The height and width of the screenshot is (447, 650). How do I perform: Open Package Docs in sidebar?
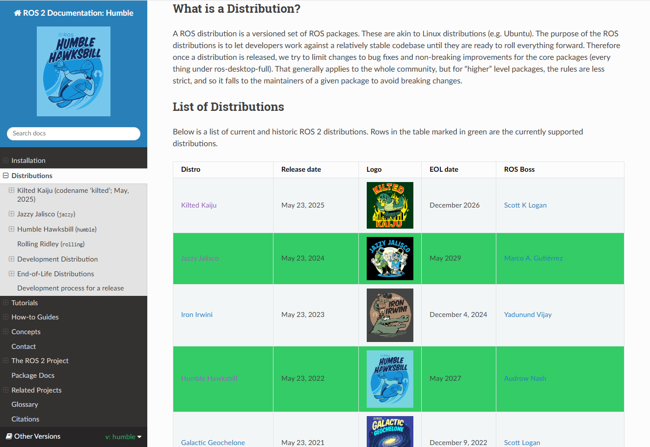coord(33,375)
